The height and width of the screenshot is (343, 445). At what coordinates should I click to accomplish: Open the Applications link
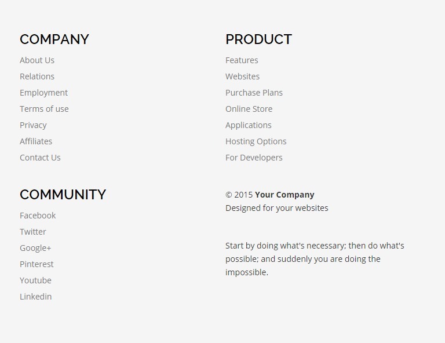point(248,125)
